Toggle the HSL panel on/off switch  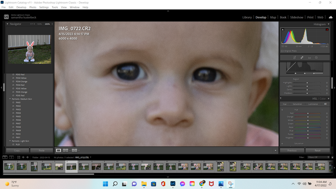pyautogui.click(x=281, y=99)
